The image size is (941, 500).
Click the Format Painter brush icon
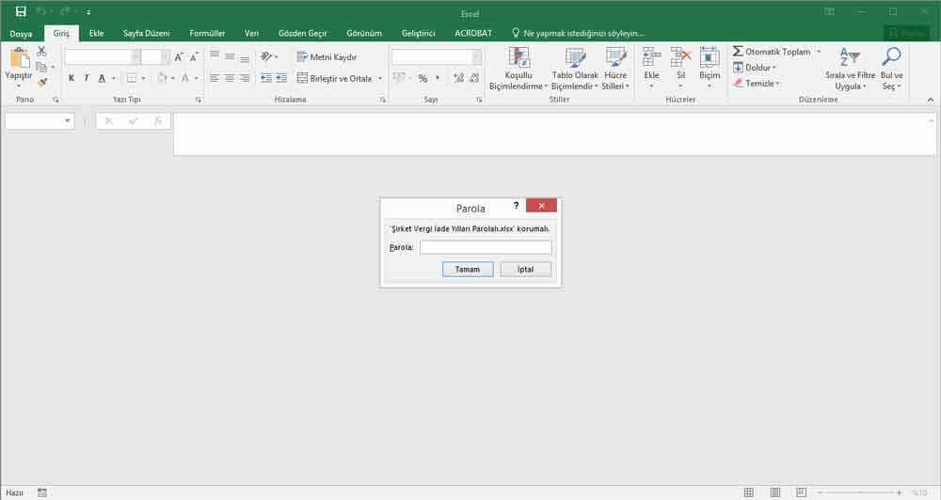41,82
